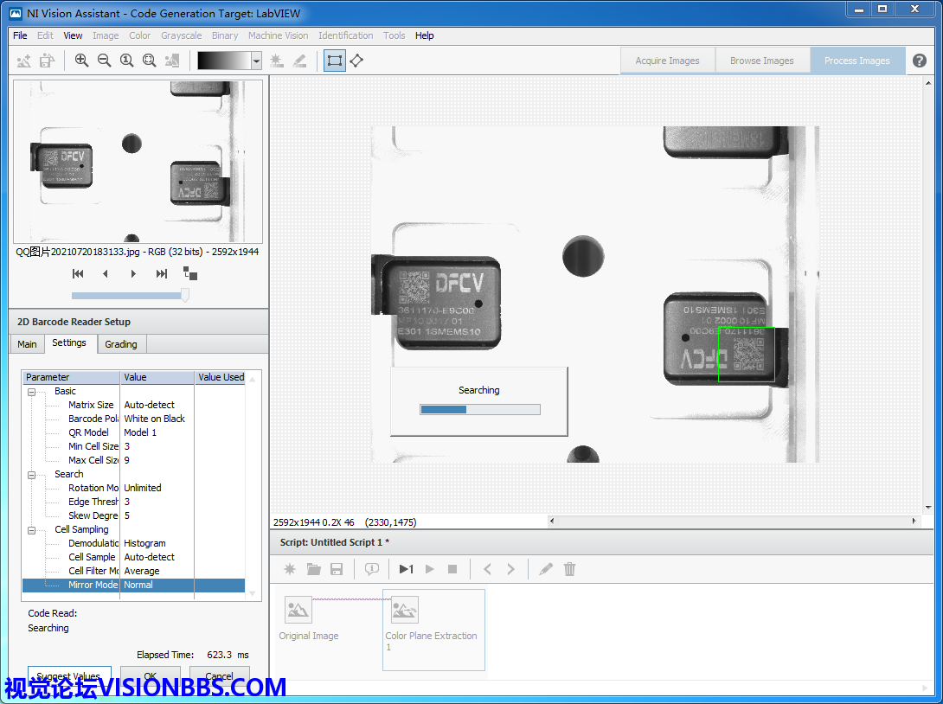The height and width of the screenshot is (704, 943).
Task: Collapse the Basic parameter group
Action: (x=31, y=392)
